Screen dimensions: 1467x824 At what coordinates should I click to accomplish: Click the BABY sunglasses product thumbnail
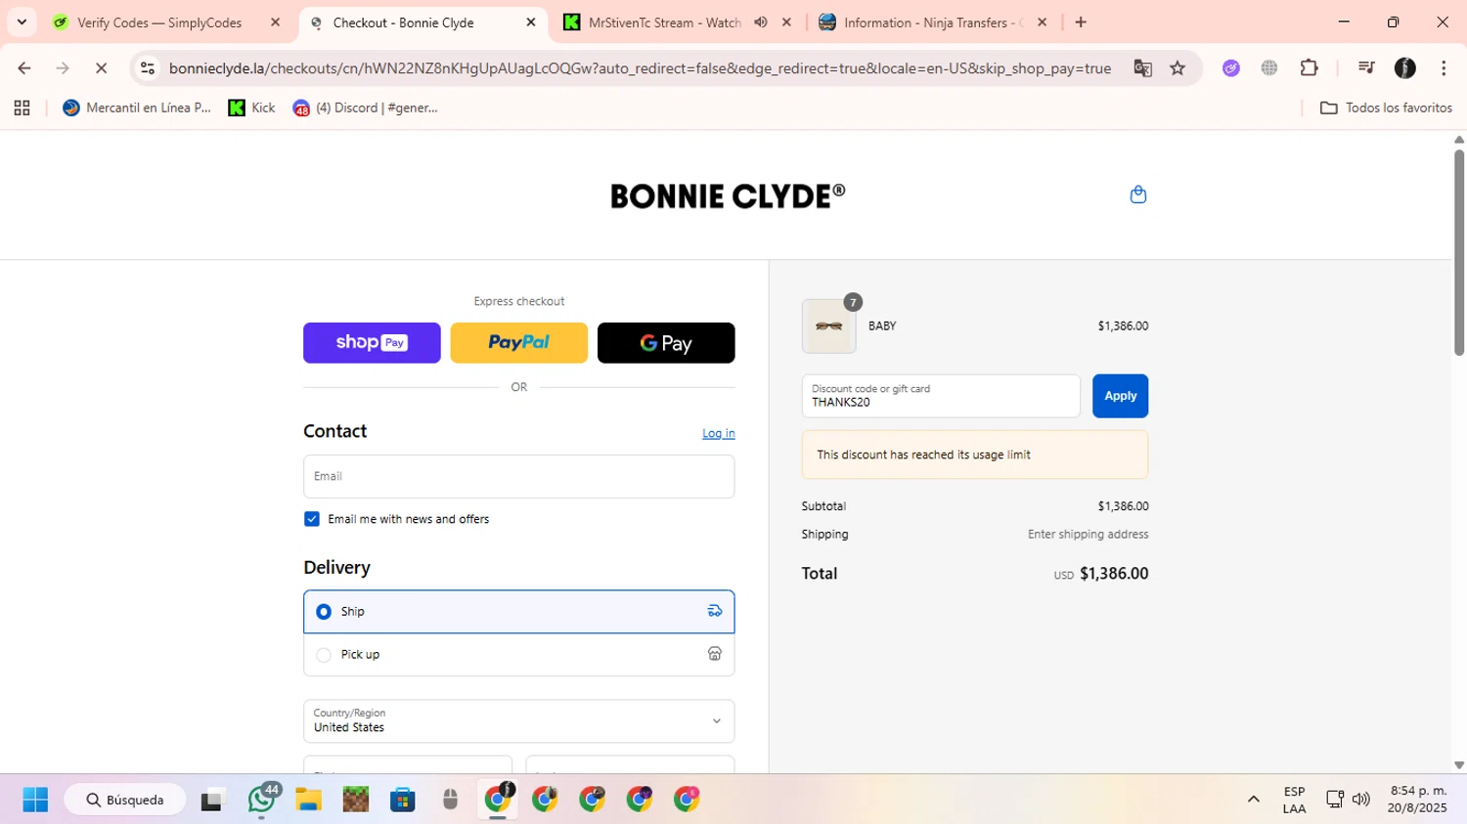[828, 326]
